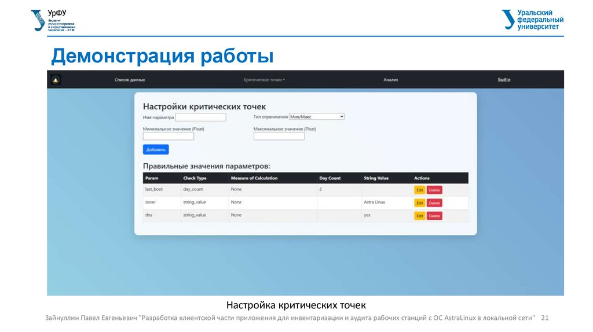The height and width of the screenshot is (332, 593).
Task: Open the Список данных page
Action: point(130,80)
